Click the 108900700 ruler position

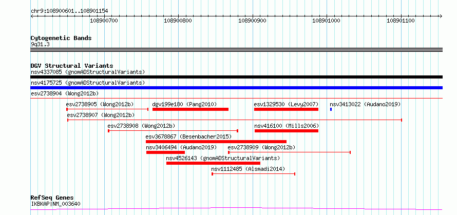pyautogui.click(x=104, y=21)
